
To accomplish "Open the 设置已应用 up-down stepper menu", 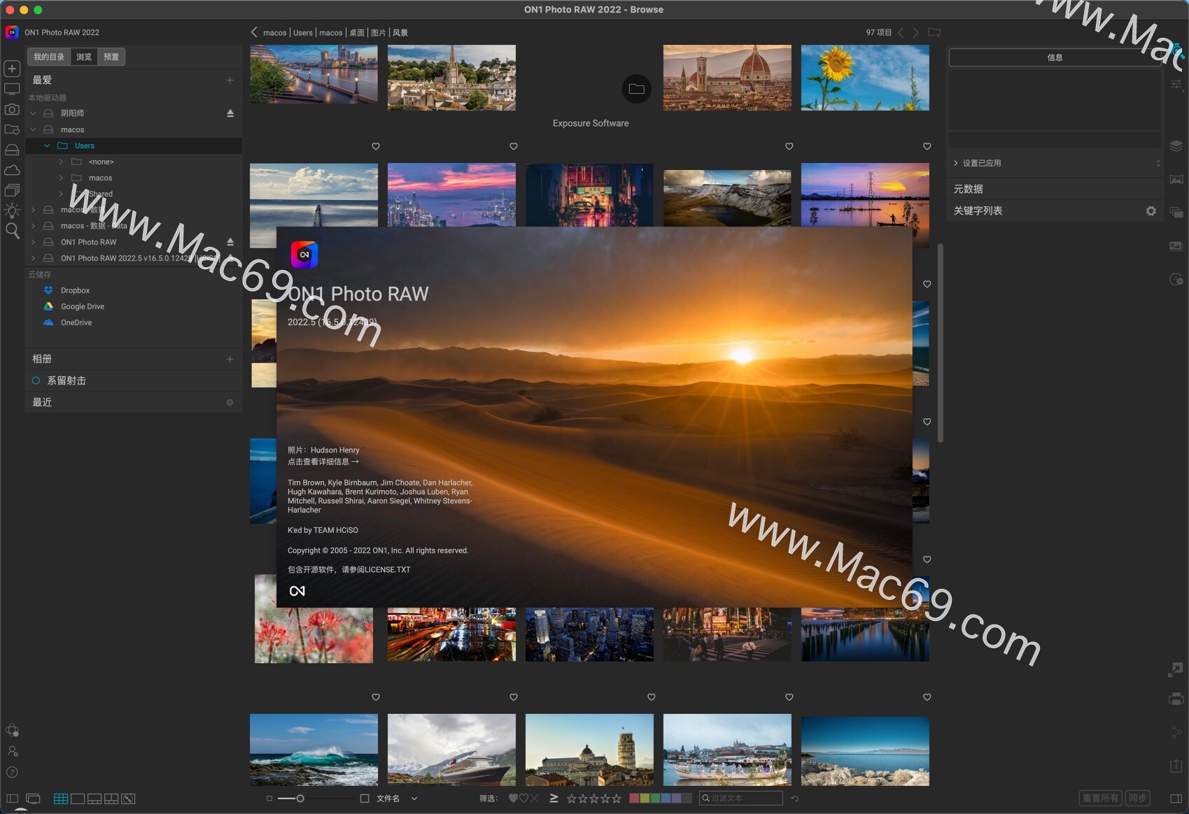I will pos(1158,163).
